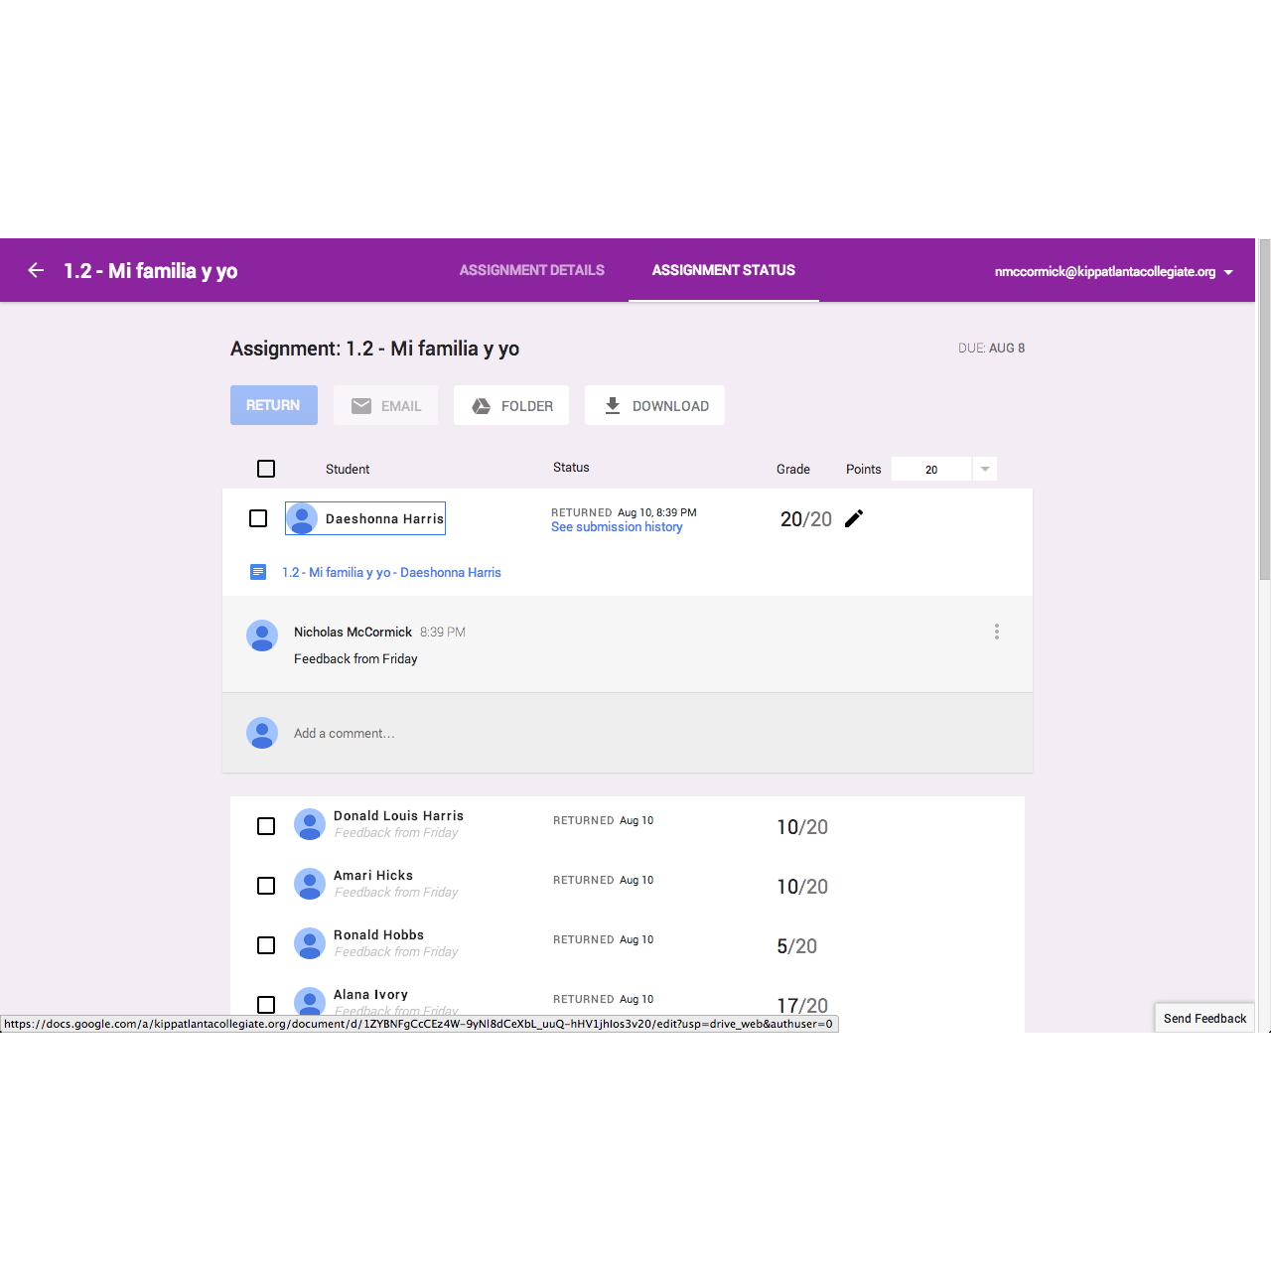Switch to the Assignment Details tab

(531, 270)
